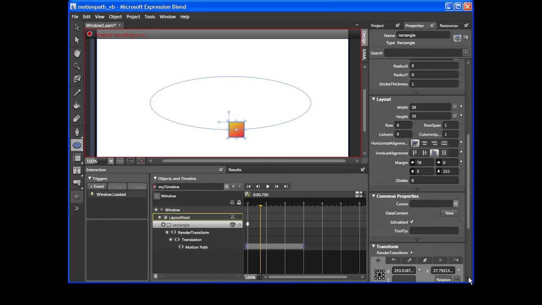Screen dimensions: 542x305
Task: Select the Pan hand tool
Action: pyautogui.click(x=77, y=53)
